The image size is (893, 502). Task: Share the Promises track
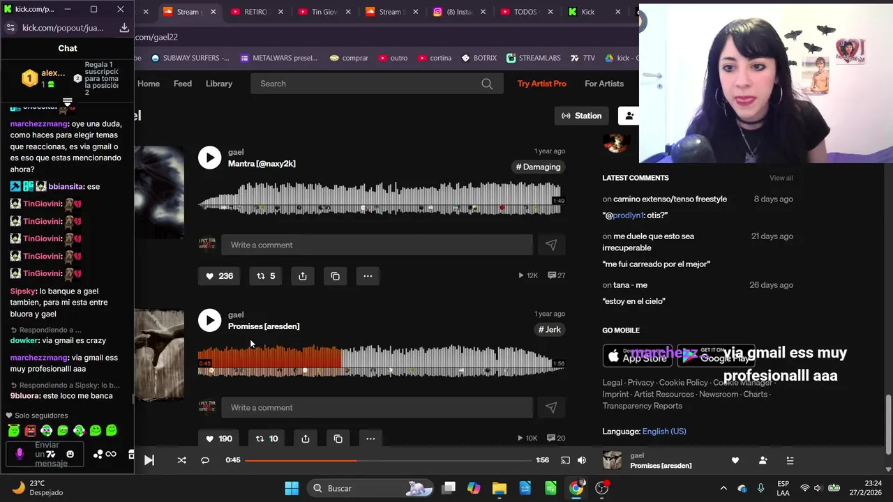306,439
